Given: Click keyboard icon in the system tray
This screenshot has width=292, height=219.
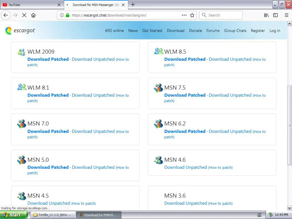Looking at the screenshot, I should tap(259, 215).
